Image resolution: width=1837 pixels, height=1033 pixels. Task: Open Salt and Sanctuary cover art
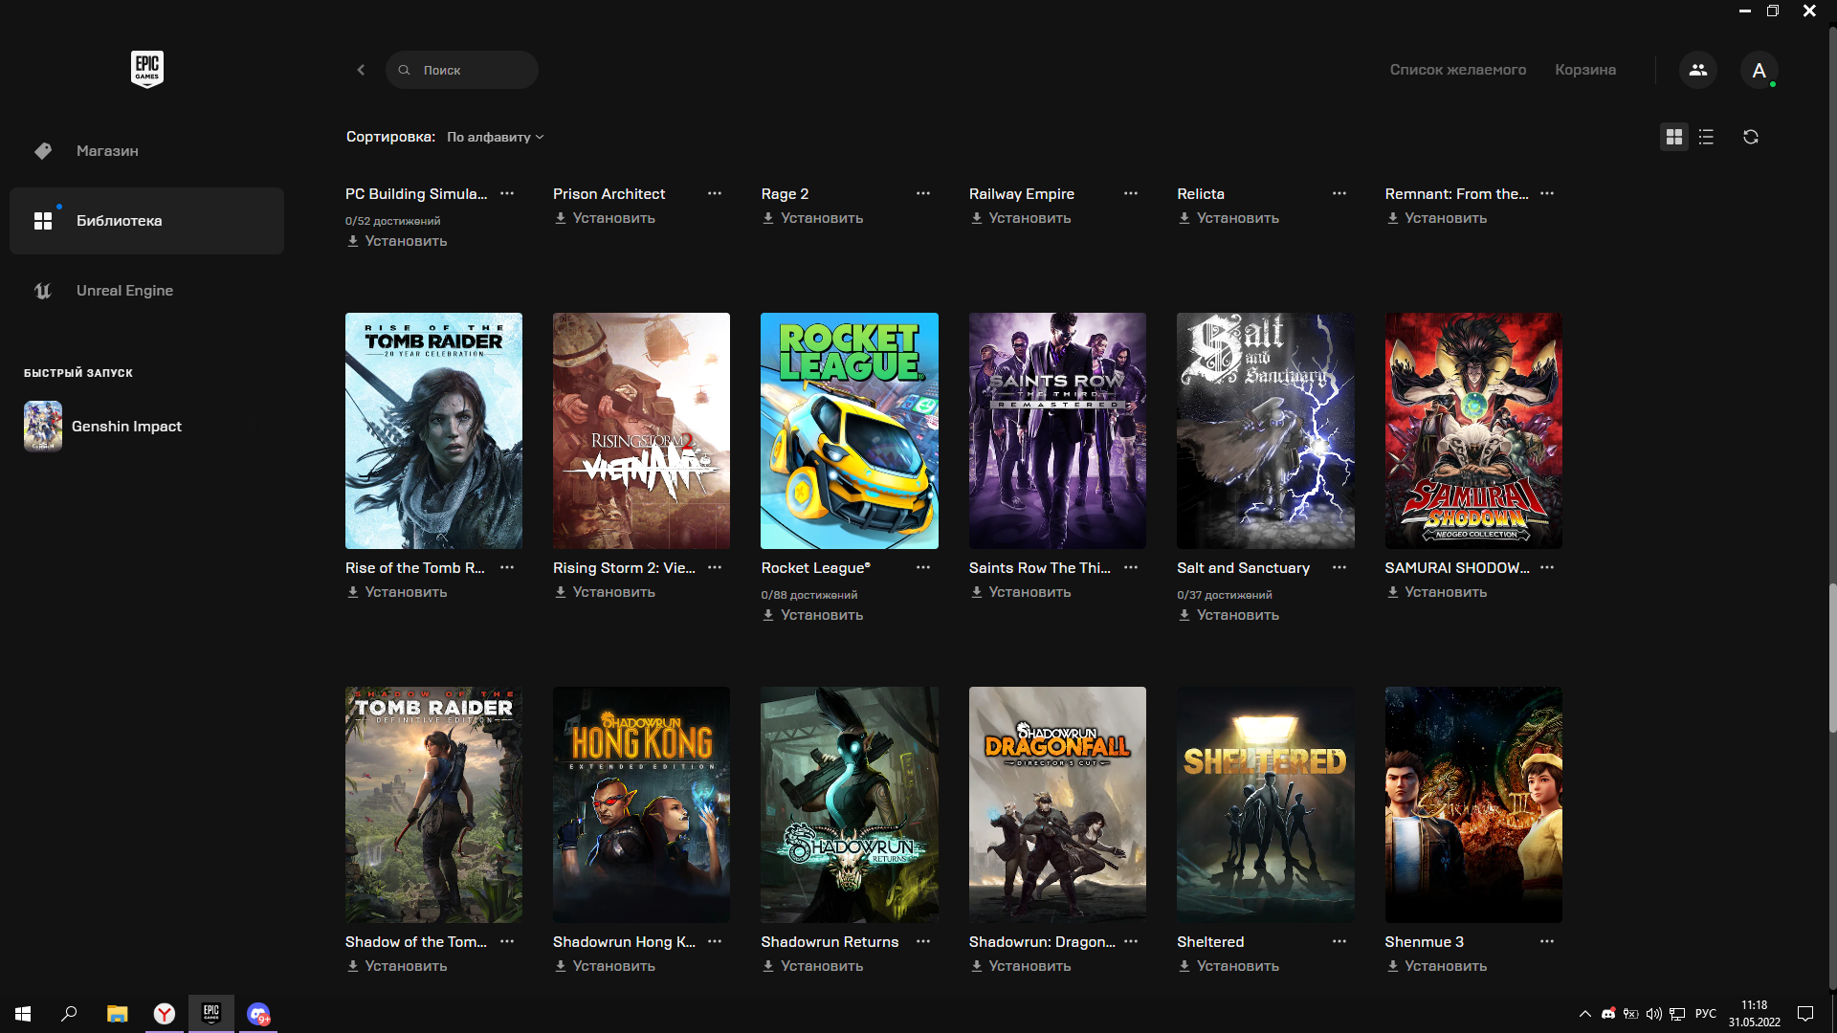coord(1266,430)
